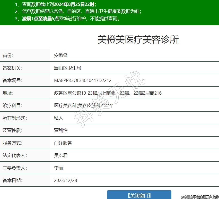Click the 本图由平台注册用户上传 watermark text
Screen dimensions: 219x199
click(199, 197)
